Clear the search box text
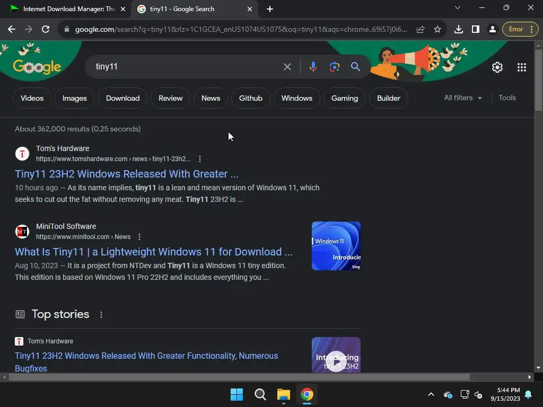543x407 pixels. coord(287,66)
